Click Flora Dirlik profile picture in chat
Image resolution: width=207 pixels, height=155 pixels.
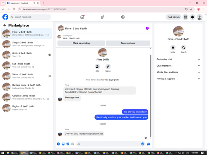103,52
